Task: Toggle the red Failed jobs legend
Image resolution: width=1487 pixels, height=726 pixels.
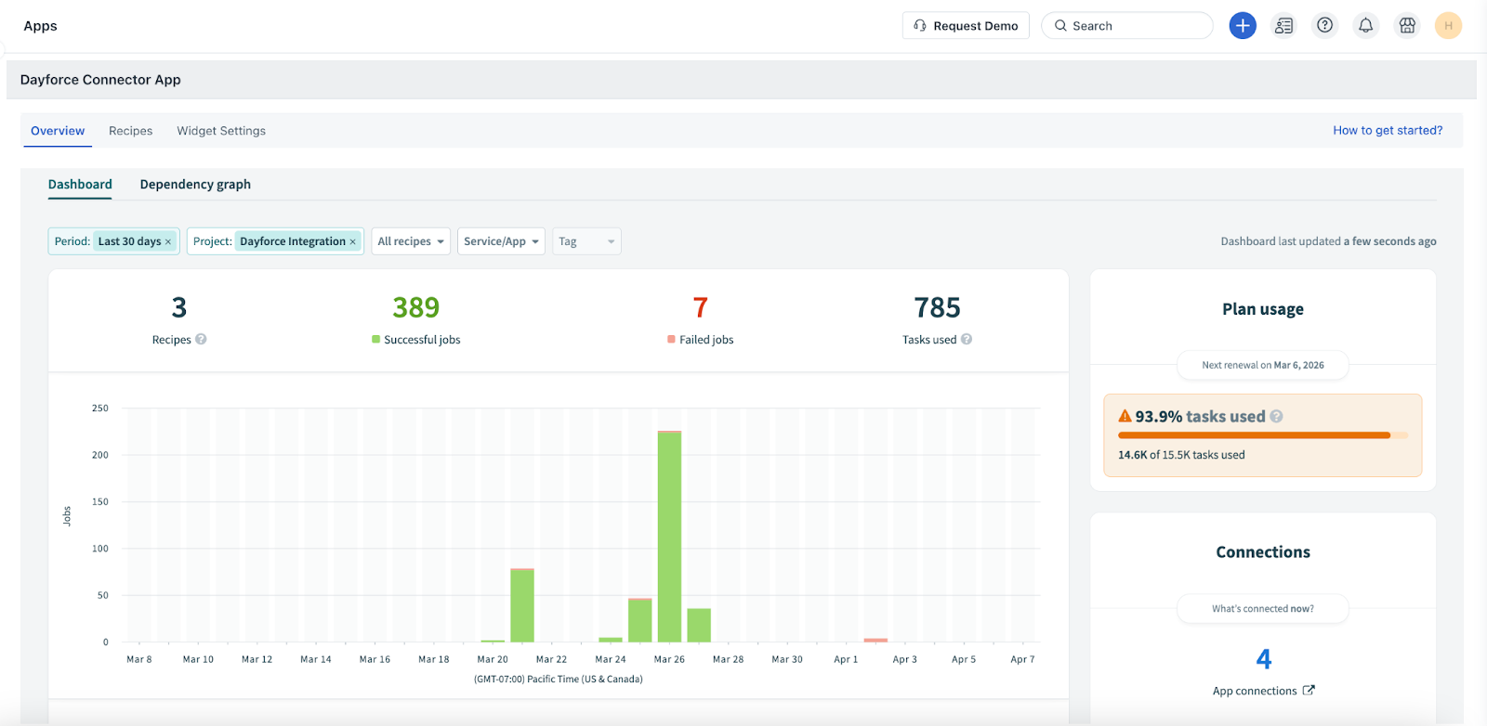Action: click(x=700, y=340)
